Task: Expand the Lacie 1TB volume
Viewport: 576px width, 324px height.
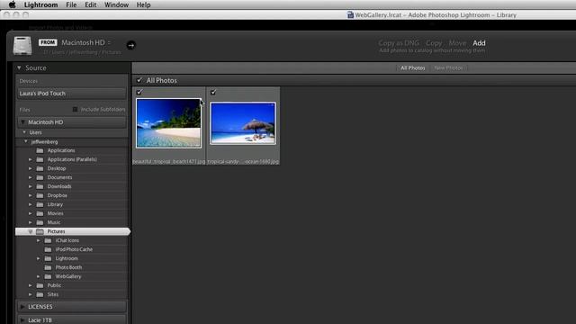Action: pyautogui.click(x=22, y=320)
